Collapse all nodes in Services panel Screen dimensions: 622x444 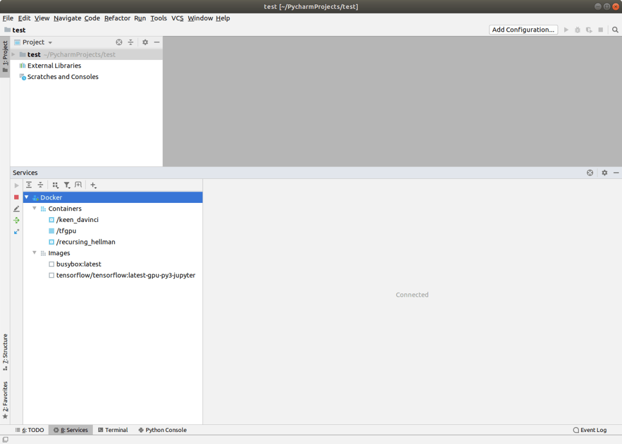pyautogui.click(x=40, y=185)
